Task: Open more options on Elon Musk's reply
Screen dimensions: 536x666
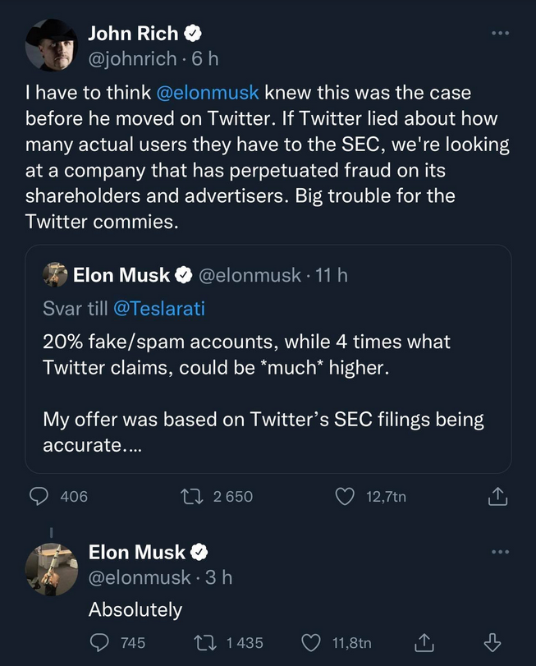Action: point(499,550)
